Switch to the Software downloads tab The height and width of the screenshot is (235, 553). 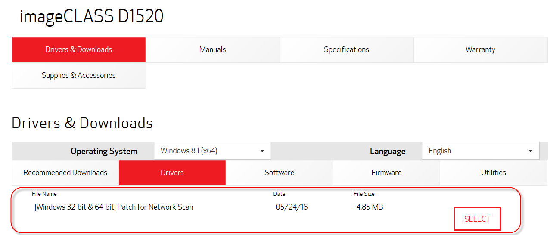tap(279, 173)
